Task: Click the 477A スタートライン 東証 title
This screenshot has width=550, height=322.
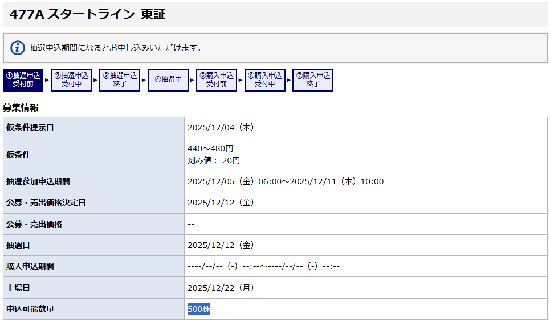Action: pyautogui.click(x=87, y=15)
